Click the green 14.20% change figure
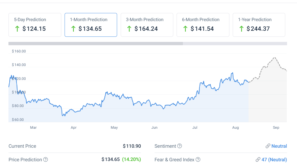297x164 pixels. (132, 159)
